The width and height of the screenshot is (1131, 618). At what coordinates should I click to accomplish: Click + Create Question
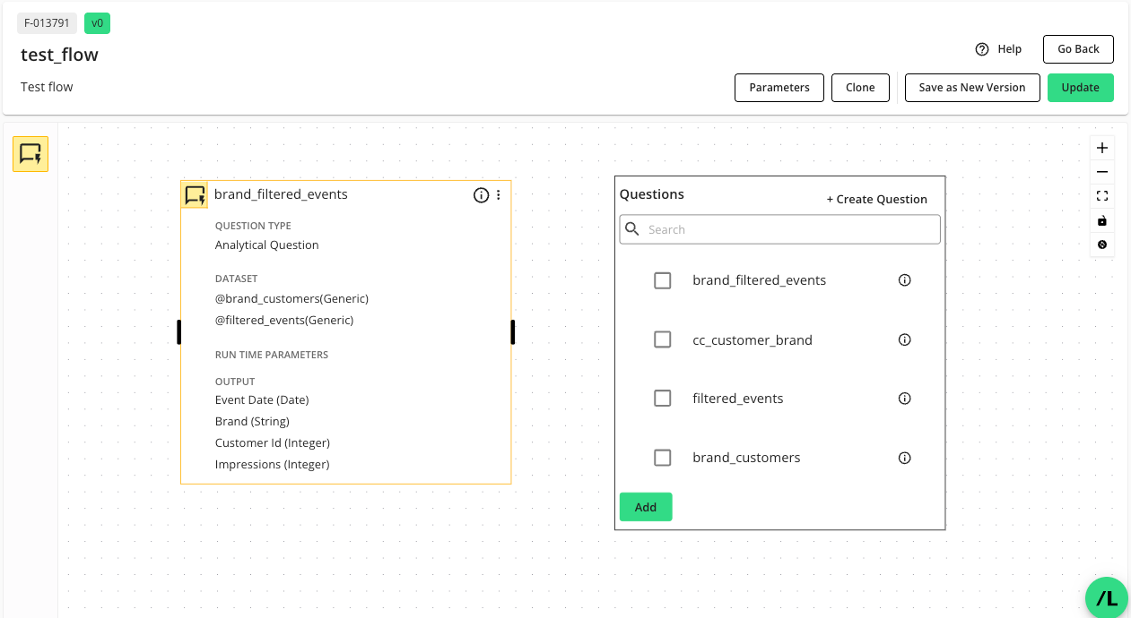coord(877,199)
